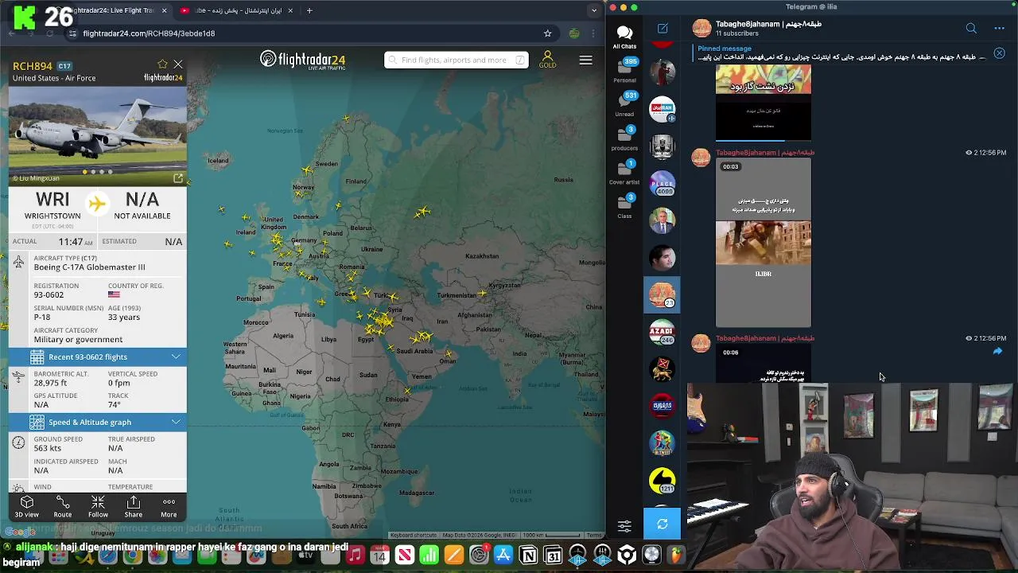1018x573 pixels.
Task: Click the browser address bar URL
Action: point(149,33)
